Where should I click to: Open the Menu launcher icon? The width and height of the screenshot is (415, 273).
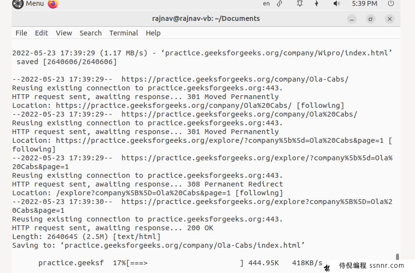point(17,4)
